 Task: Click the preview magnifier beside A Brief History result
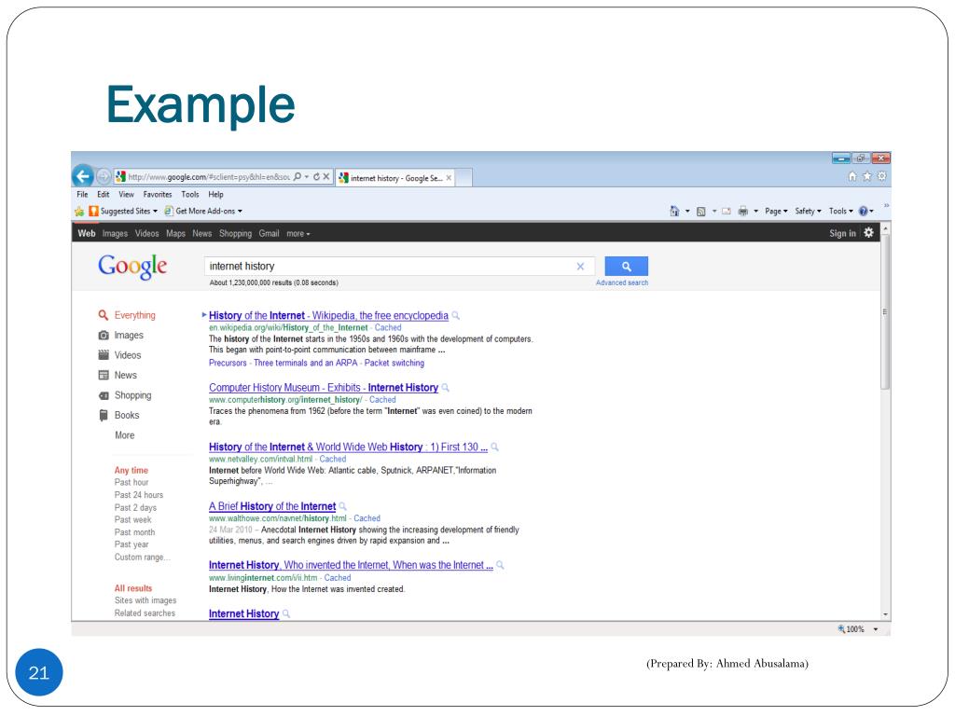click(343, 506)
